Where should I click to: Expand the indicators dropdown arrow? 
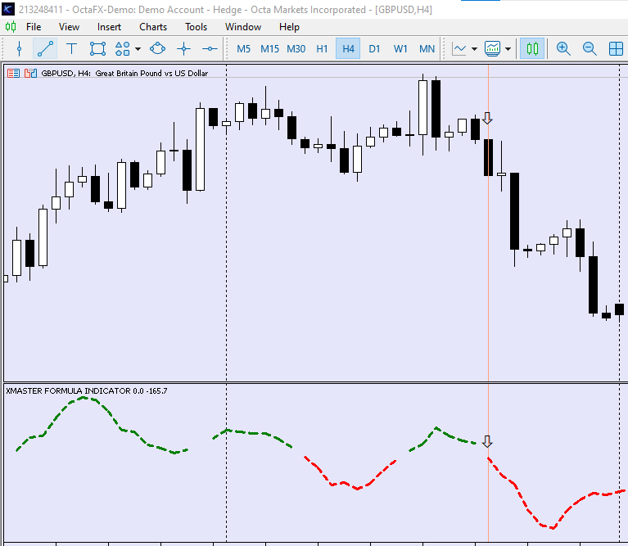pyautogui.click(x=508, y=49)
